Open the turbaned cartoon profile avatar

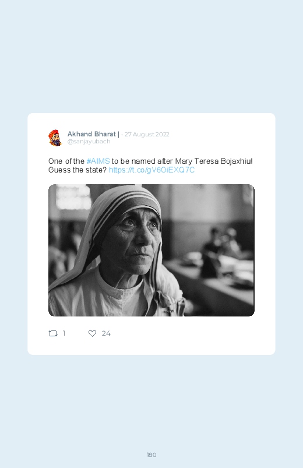coord(55,138)
